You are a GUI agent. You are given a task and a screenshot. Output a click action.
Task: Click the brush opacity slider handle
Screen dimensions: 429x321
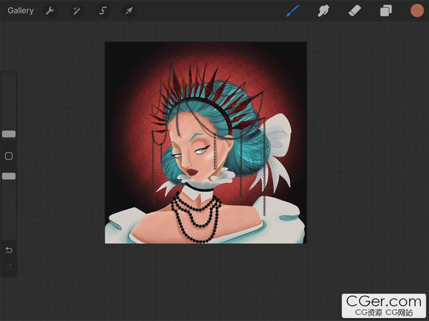(9, 176)
